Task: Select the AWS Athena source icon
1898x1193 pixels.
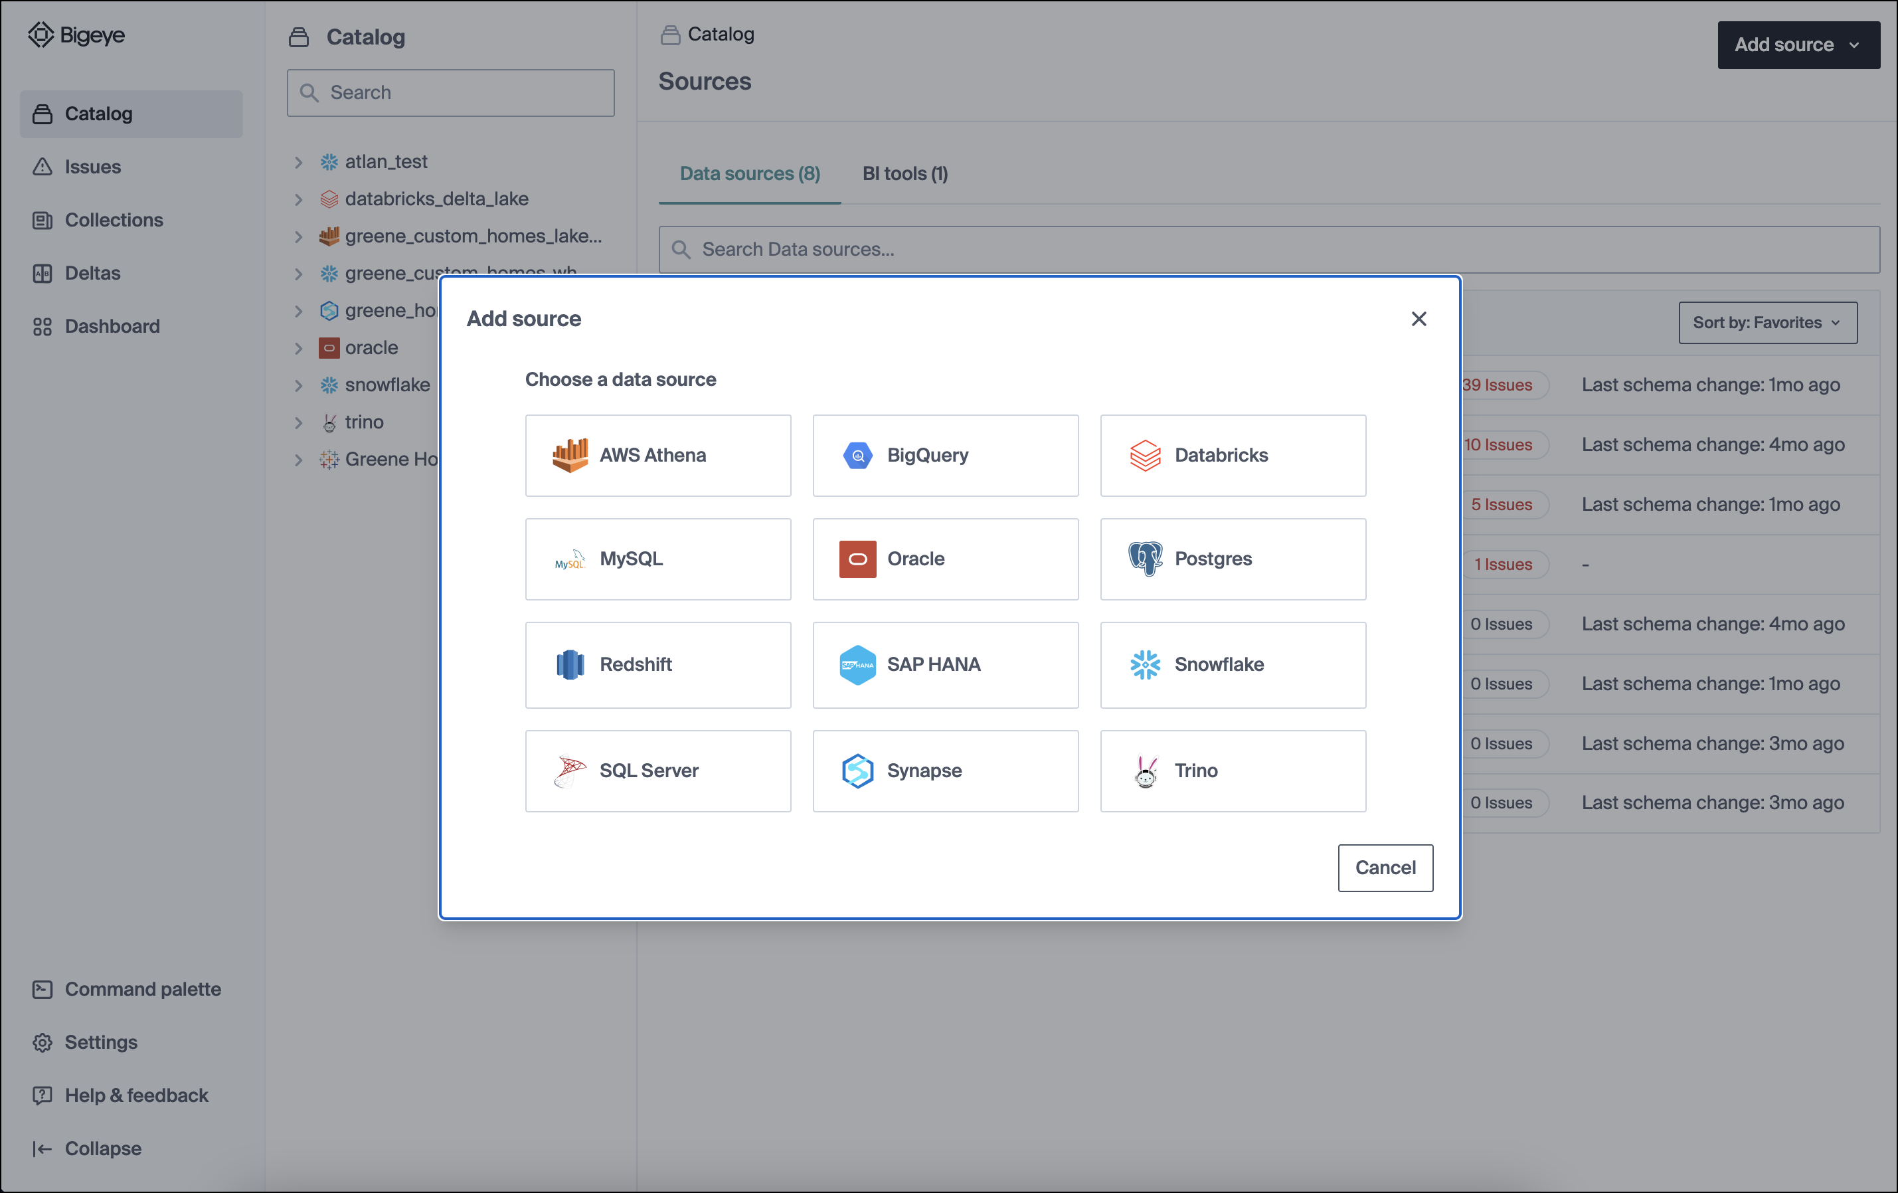Action: tap(570, 455)
